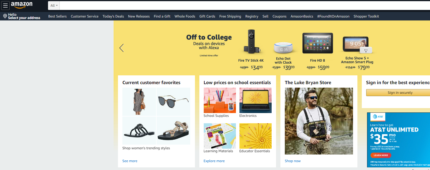Click Explore more school essentials link

214,161
